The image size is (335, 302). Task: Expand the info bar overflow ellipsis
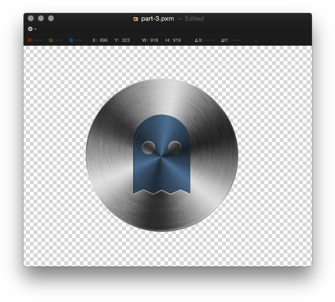click(x=256, y=40)
